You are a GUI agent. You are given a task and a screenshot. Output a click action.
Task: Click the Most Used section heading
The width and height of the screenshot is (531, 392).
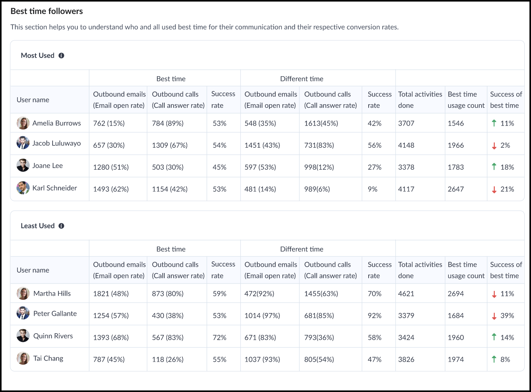tap(37, 56)
